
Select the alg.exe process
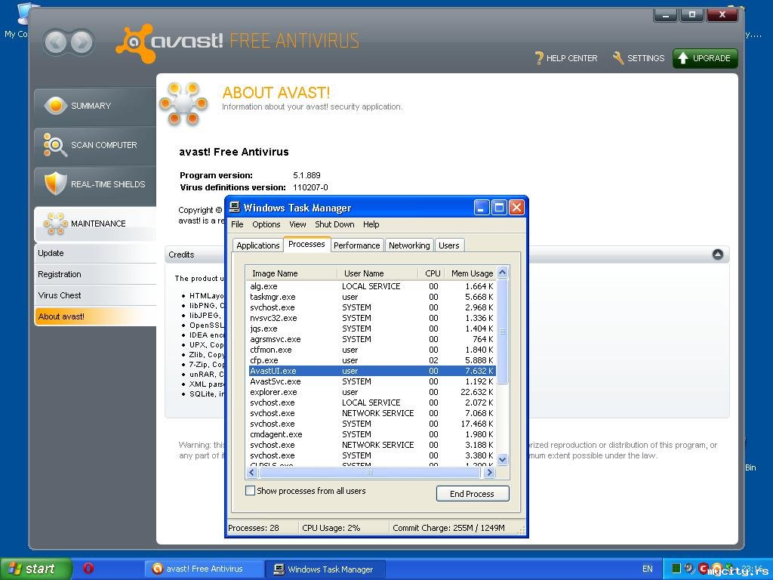coord(371,286)
